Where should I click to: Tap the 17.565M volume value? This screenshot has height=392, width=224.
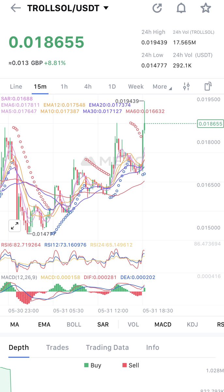point(185,42)
